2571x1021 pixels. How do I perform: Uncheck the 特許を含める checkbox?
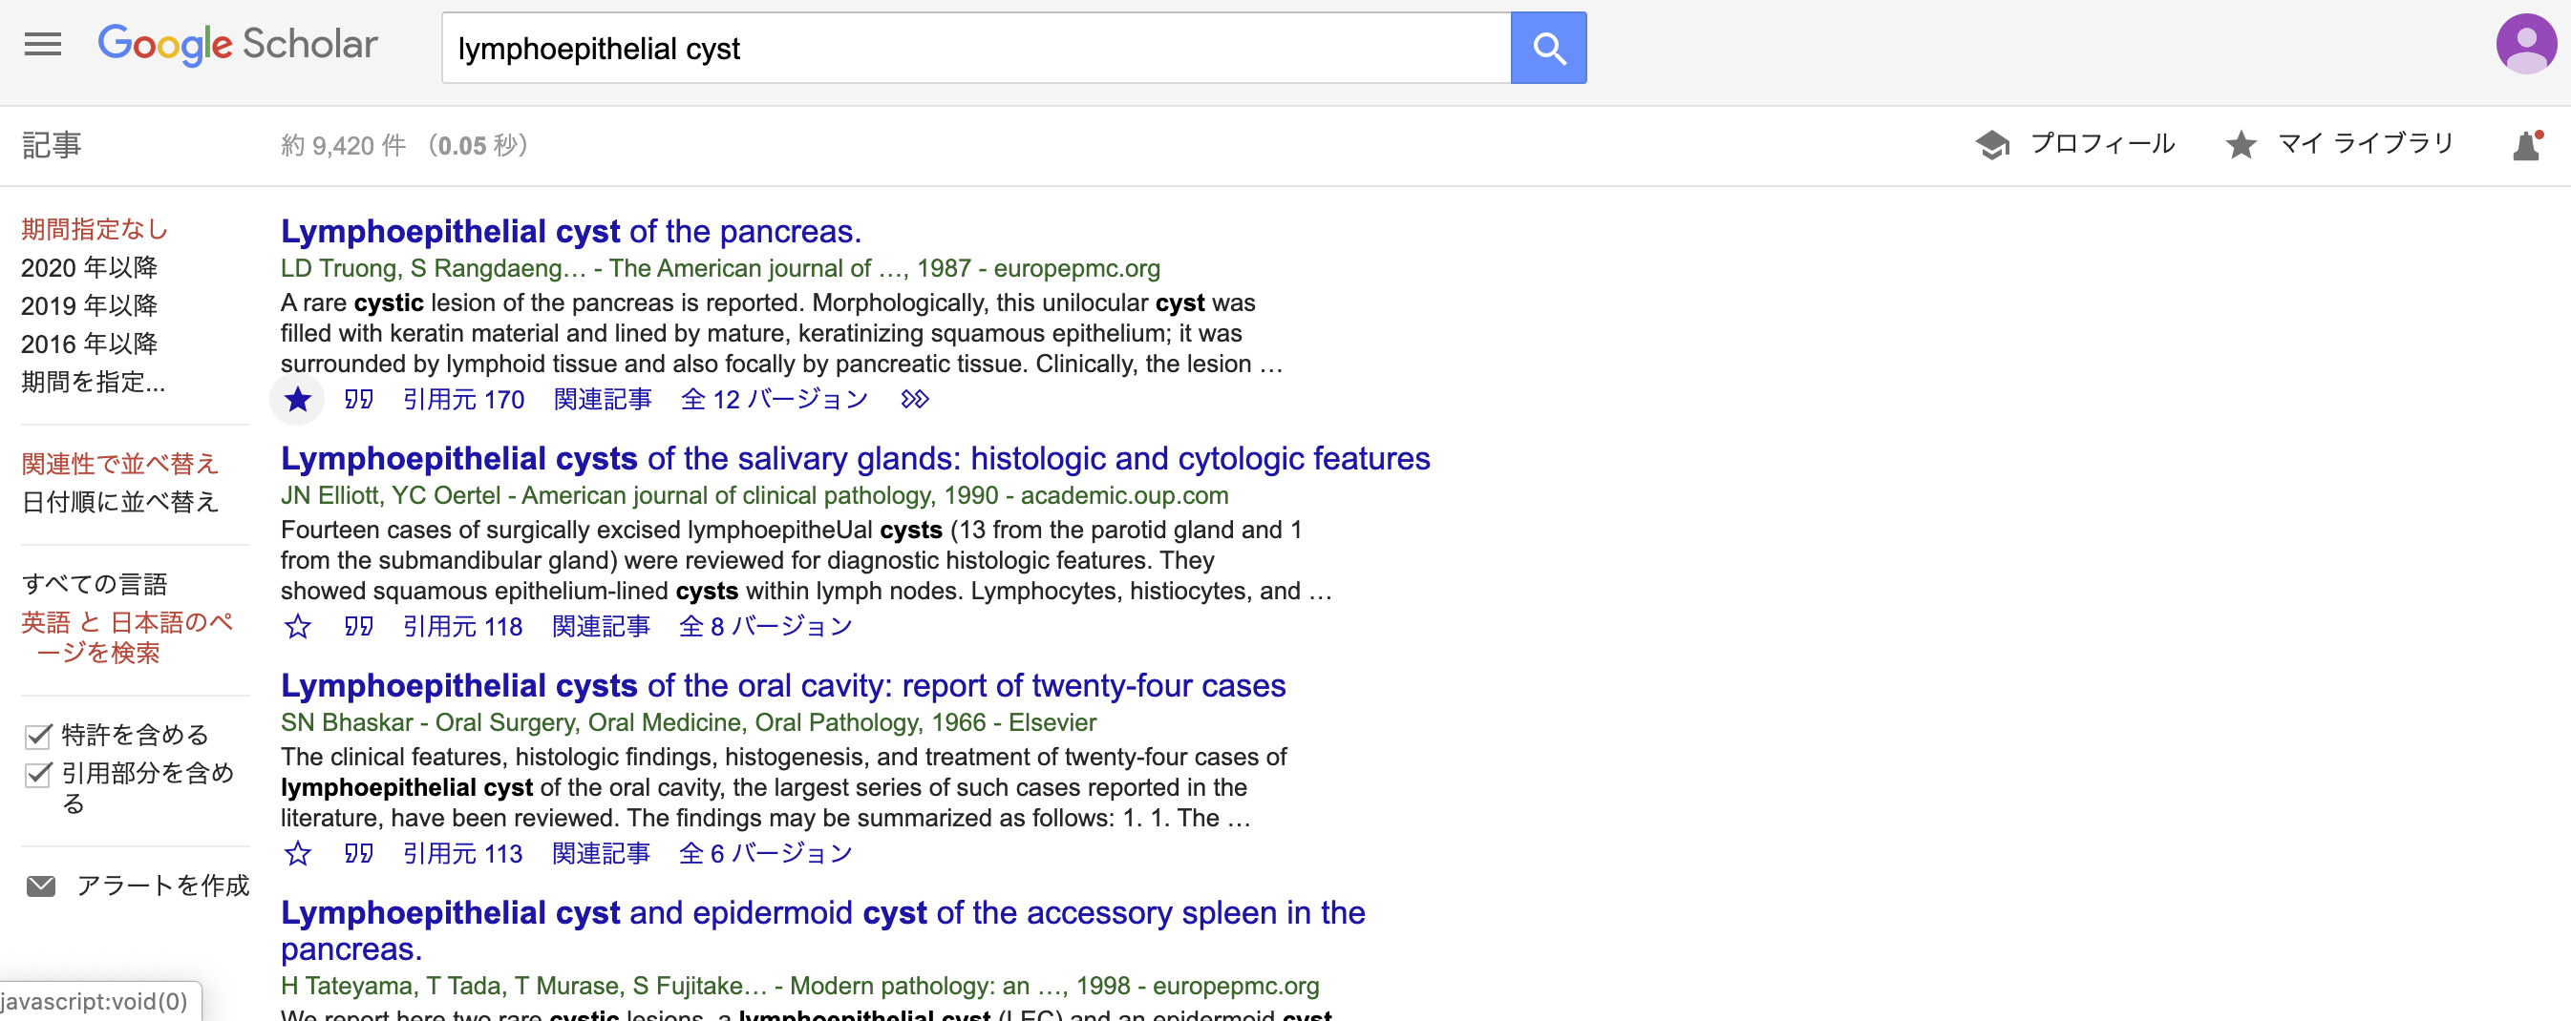[x=38, y=736]
